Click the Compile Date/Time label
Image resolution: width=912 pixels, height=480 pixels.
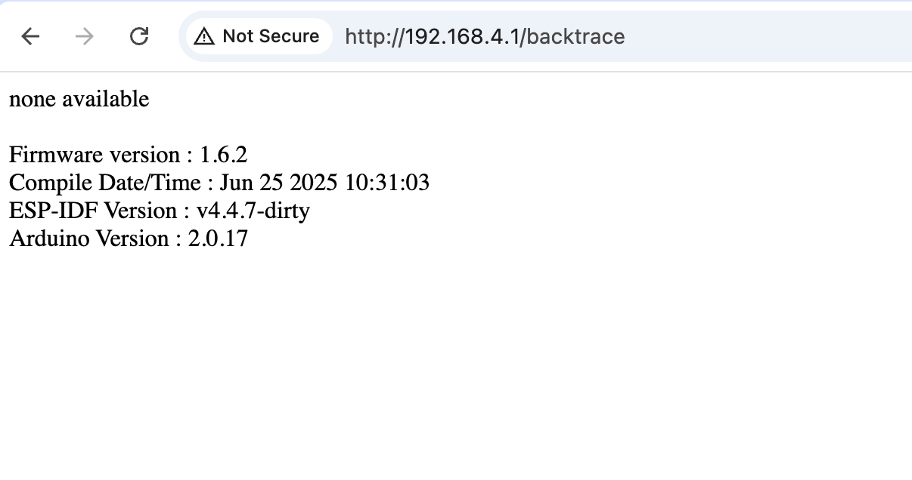click(x=105, y=183)
